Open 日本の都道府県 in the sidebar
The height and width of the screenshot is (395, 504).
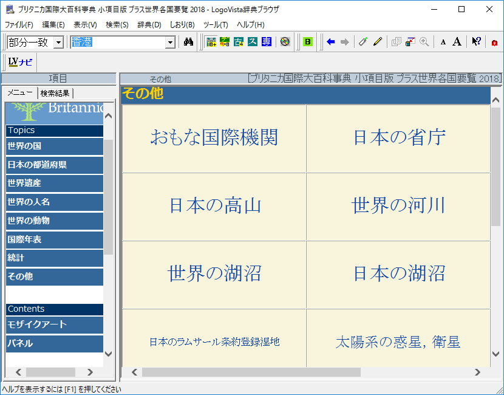55,165
